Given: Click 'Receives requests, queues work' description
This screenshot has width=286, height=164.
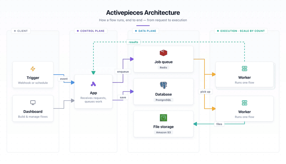Looking at the screenshot, I should click(x=93, y=100).
